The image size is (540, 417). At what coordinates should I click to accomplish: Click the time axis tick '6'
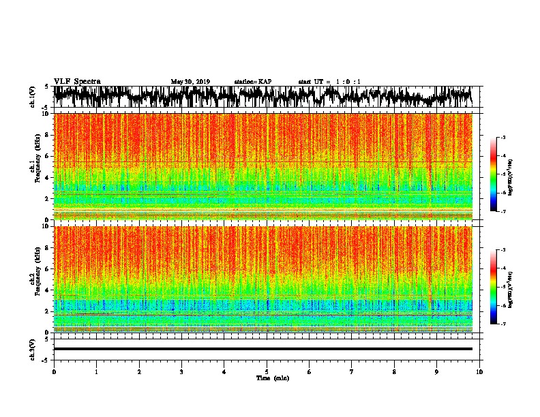point(310,372)
